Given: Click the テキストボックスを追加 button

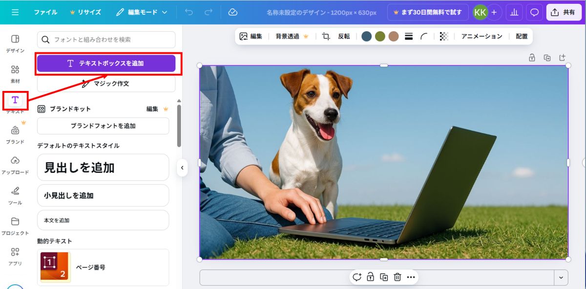Looking at the screenshot, I should [106, 64].
